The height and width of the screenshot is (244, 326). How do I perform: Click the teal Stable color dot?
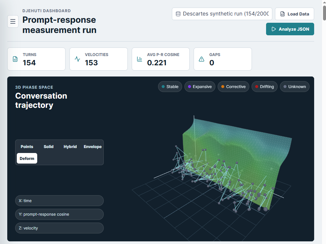(163, 87)
